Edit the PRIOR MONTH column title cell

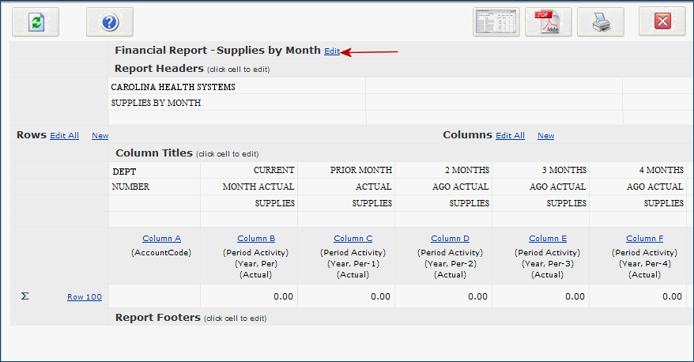360,170
